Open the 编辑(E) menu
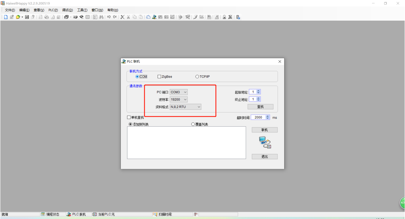Viewport: 405px width, 219px height. 24,10
